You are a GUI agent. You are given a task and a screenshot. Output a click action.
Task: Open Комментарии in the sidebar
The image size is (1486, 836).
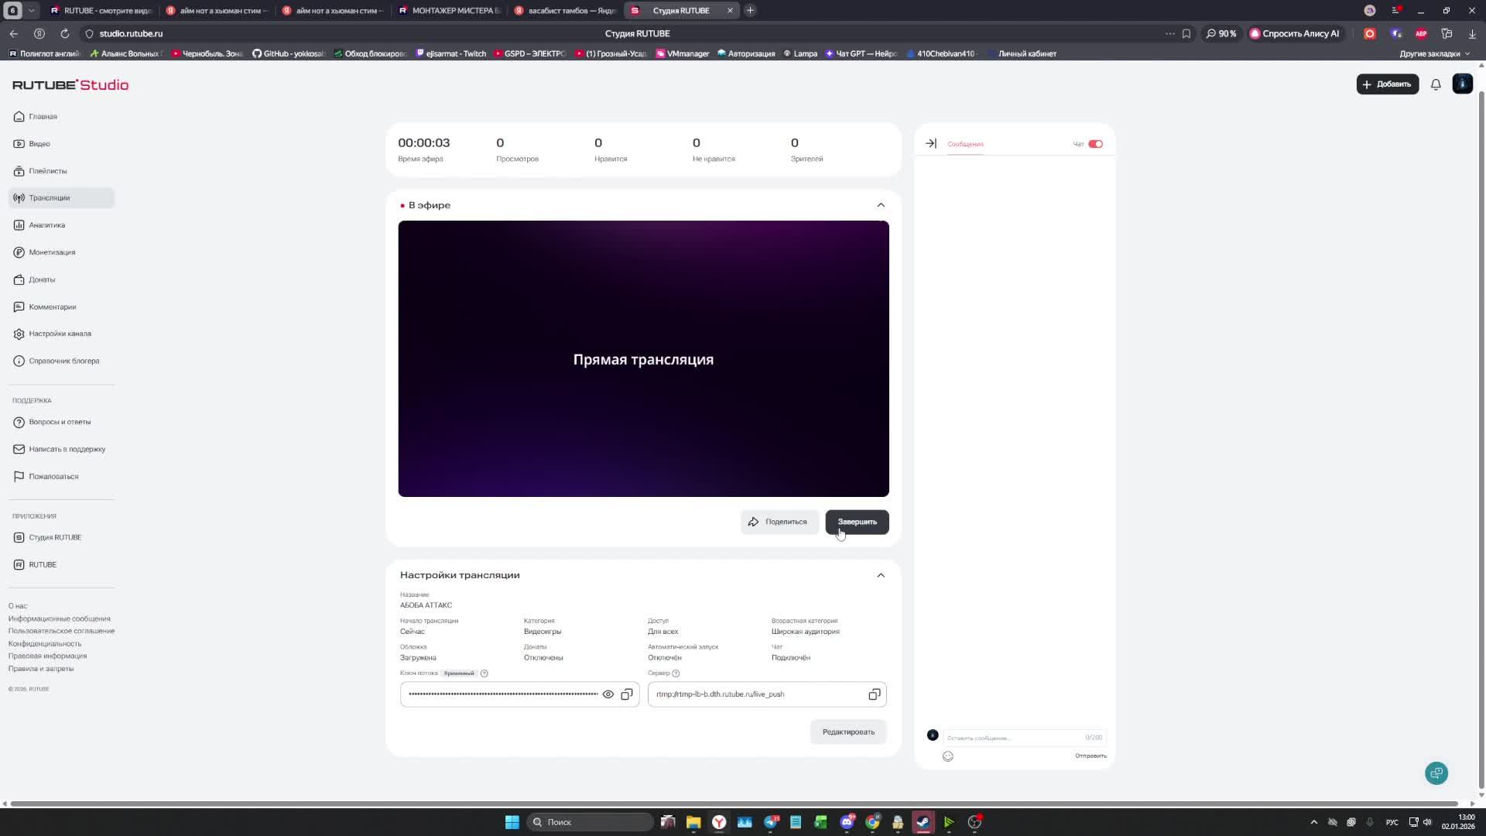[62, 307]
